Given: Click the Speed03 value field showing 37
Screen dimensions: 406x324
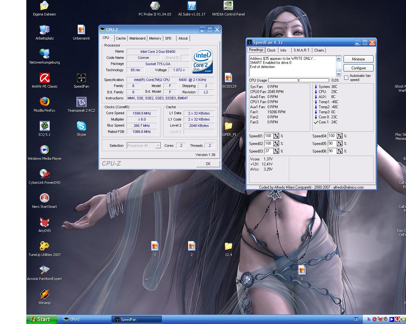Looking at the screenshot, I should [x=269, y=151].
